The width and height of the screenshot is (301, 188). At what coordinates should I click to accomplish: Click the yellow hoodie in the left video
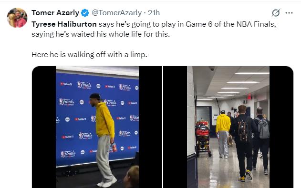click(x=104, y=119)
